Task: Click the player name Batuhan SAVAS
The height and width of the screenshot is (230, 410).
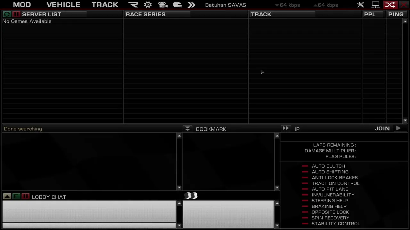Action: 225,5
